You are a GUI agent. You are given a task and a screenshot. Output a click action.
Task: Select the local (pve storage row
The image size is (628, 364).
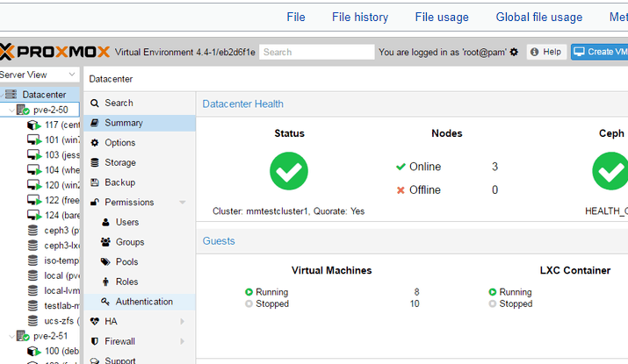coord(40,275)
